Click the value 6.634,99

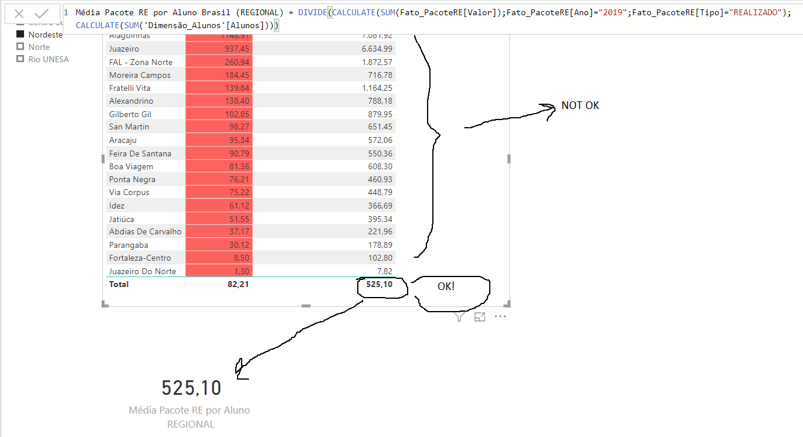point(377,49)
